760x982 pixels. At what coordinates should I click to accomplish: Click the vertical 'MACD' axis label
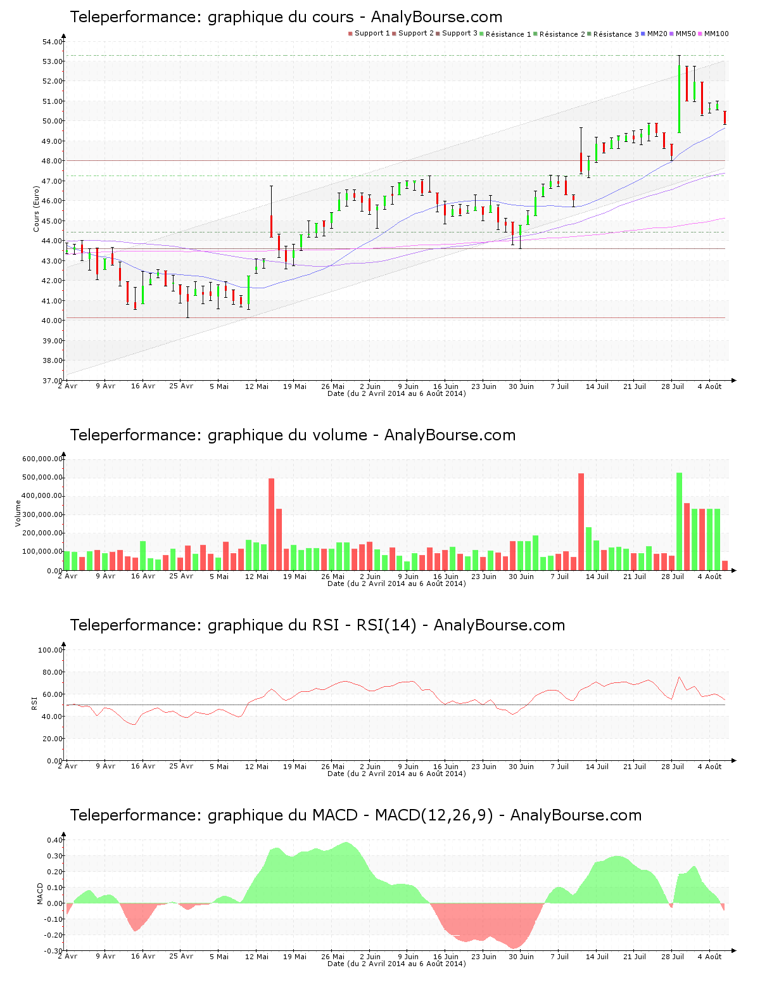(x=40, y=893)
